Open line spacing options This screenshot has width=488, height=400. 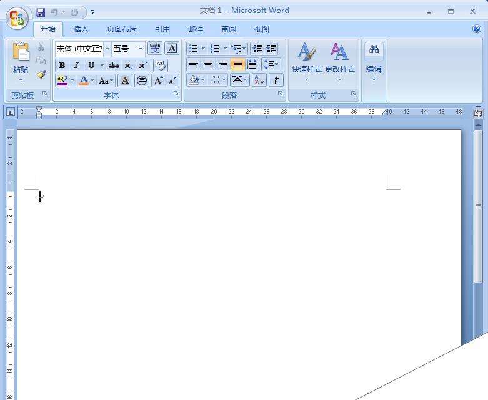271,64
